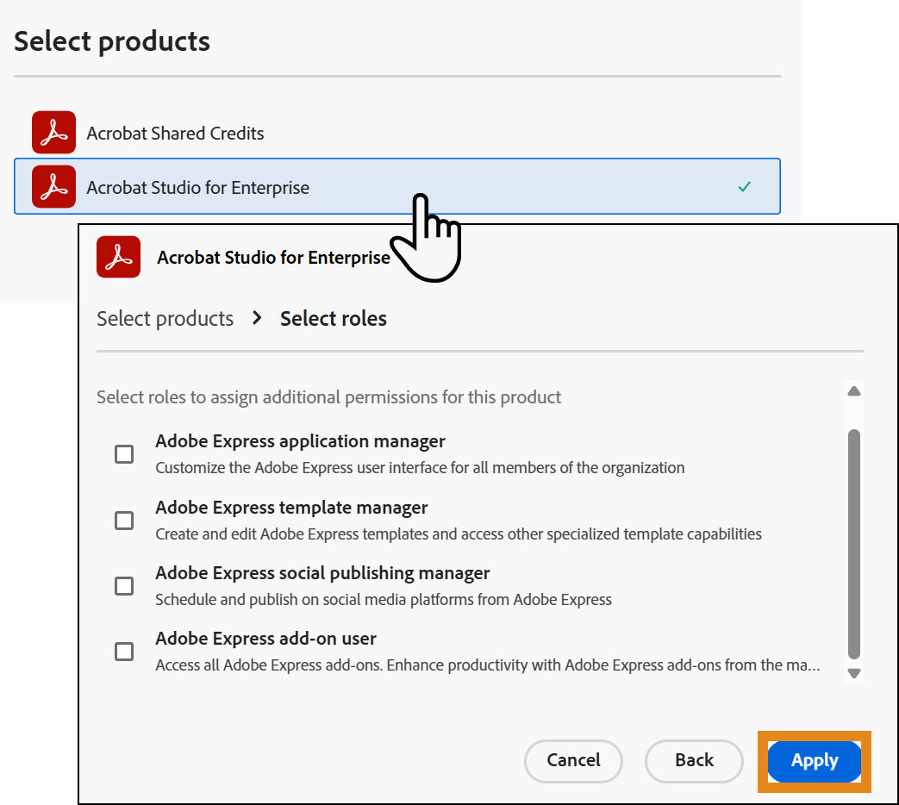The width and height of the screenshot is (899, 805).
Task: Click the Adobe Express template manager label
Action: (x=292, y=508)
